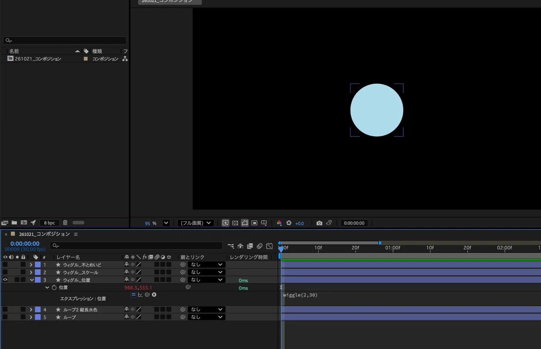The image size is (541, 349).
Task: Collapse the ウィグル_位置 layer properties
Action: pyautogui.click(x=32, y=280)
